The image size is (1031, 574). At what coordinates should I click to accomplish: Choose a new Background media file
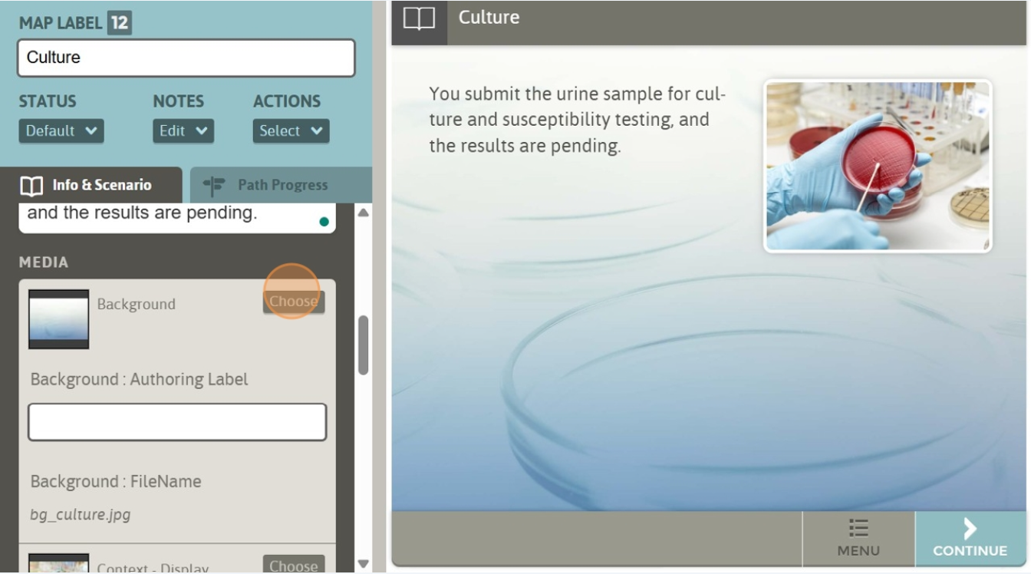pyautogui.click(x=294, y=302)
